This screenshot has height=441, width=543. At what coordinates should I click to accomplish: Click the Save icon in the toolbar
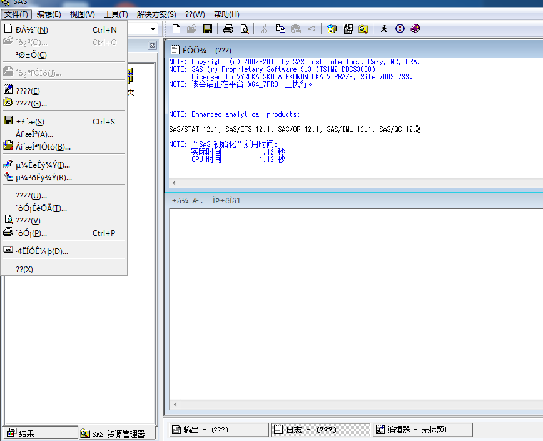pyautogui.click(x=208, y=29)
